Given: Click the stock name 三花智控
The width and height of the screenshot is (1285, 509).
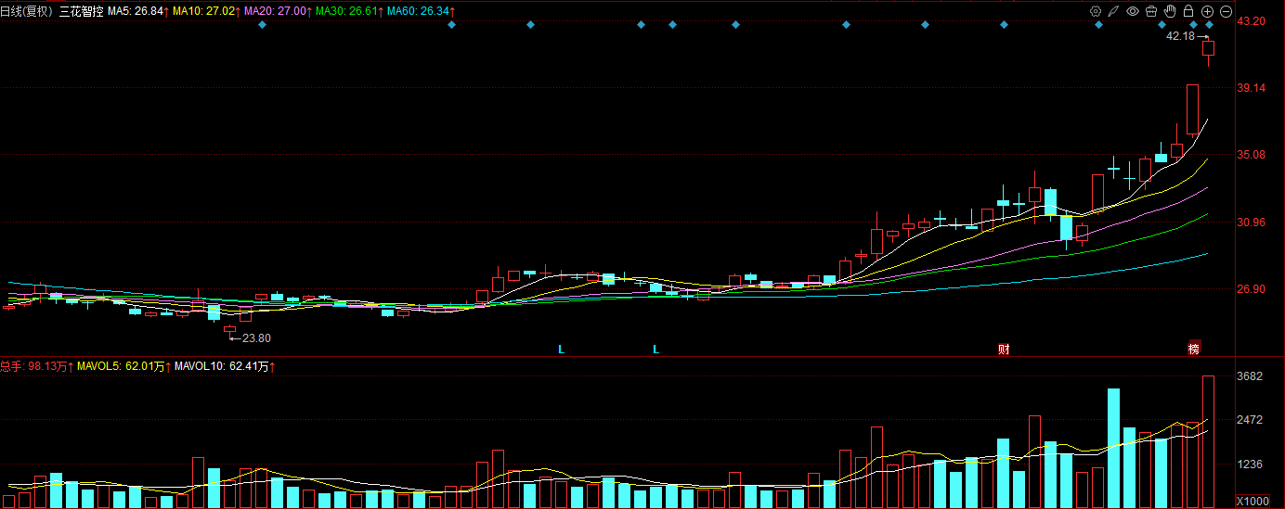Looking at the screenshot, I should [x=81, y=11].
